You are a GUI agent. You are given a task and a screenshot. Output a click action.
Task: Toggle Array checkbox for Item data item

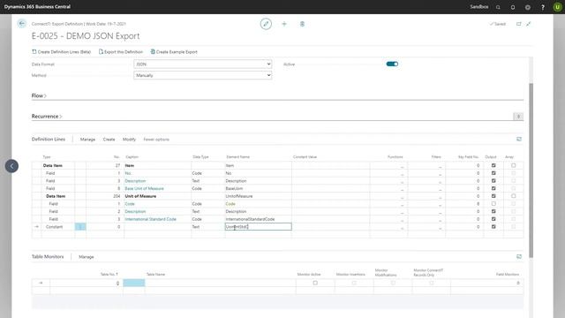(514, 165)
